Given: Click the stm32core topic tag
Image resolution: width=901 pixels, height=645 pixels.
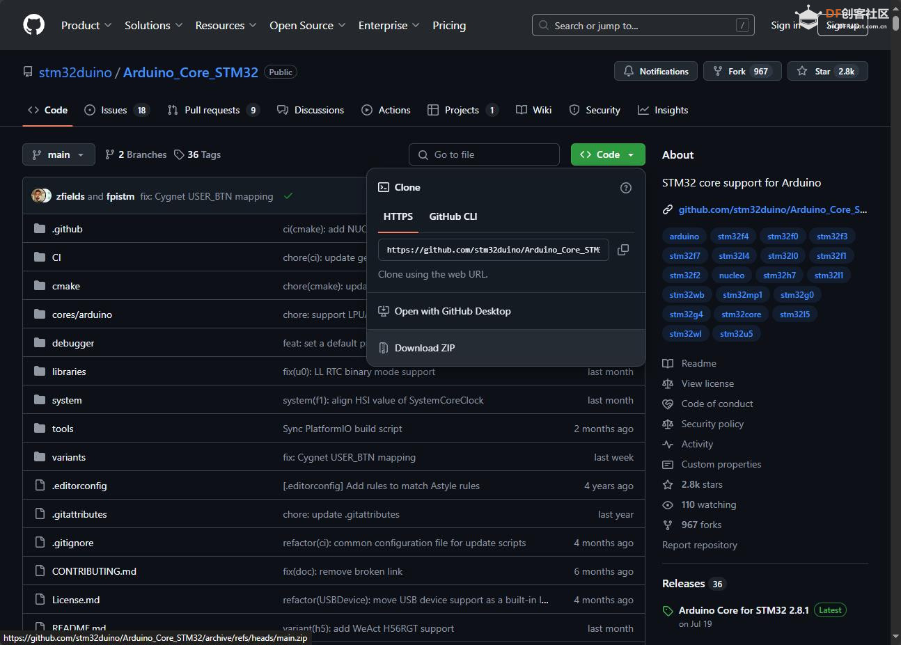Looking at the screenshot, I should pyautogui.click(x=742, y=314).
